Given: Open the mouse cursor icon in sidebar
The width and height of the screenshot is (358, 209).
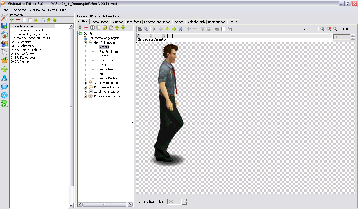Looking at the screenshot, I should (x=4, y=52).
